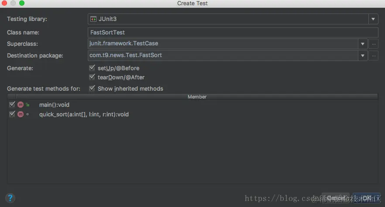Uncheck the main():void method checkbox
This screenshot has height=207, width=385.
(x=12, y=105)
